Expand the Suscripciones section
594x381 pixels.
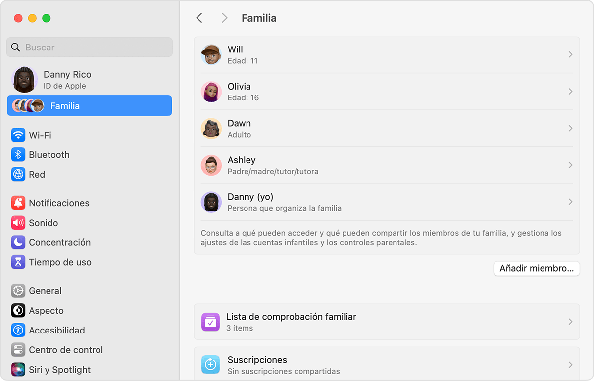point(386,364)
